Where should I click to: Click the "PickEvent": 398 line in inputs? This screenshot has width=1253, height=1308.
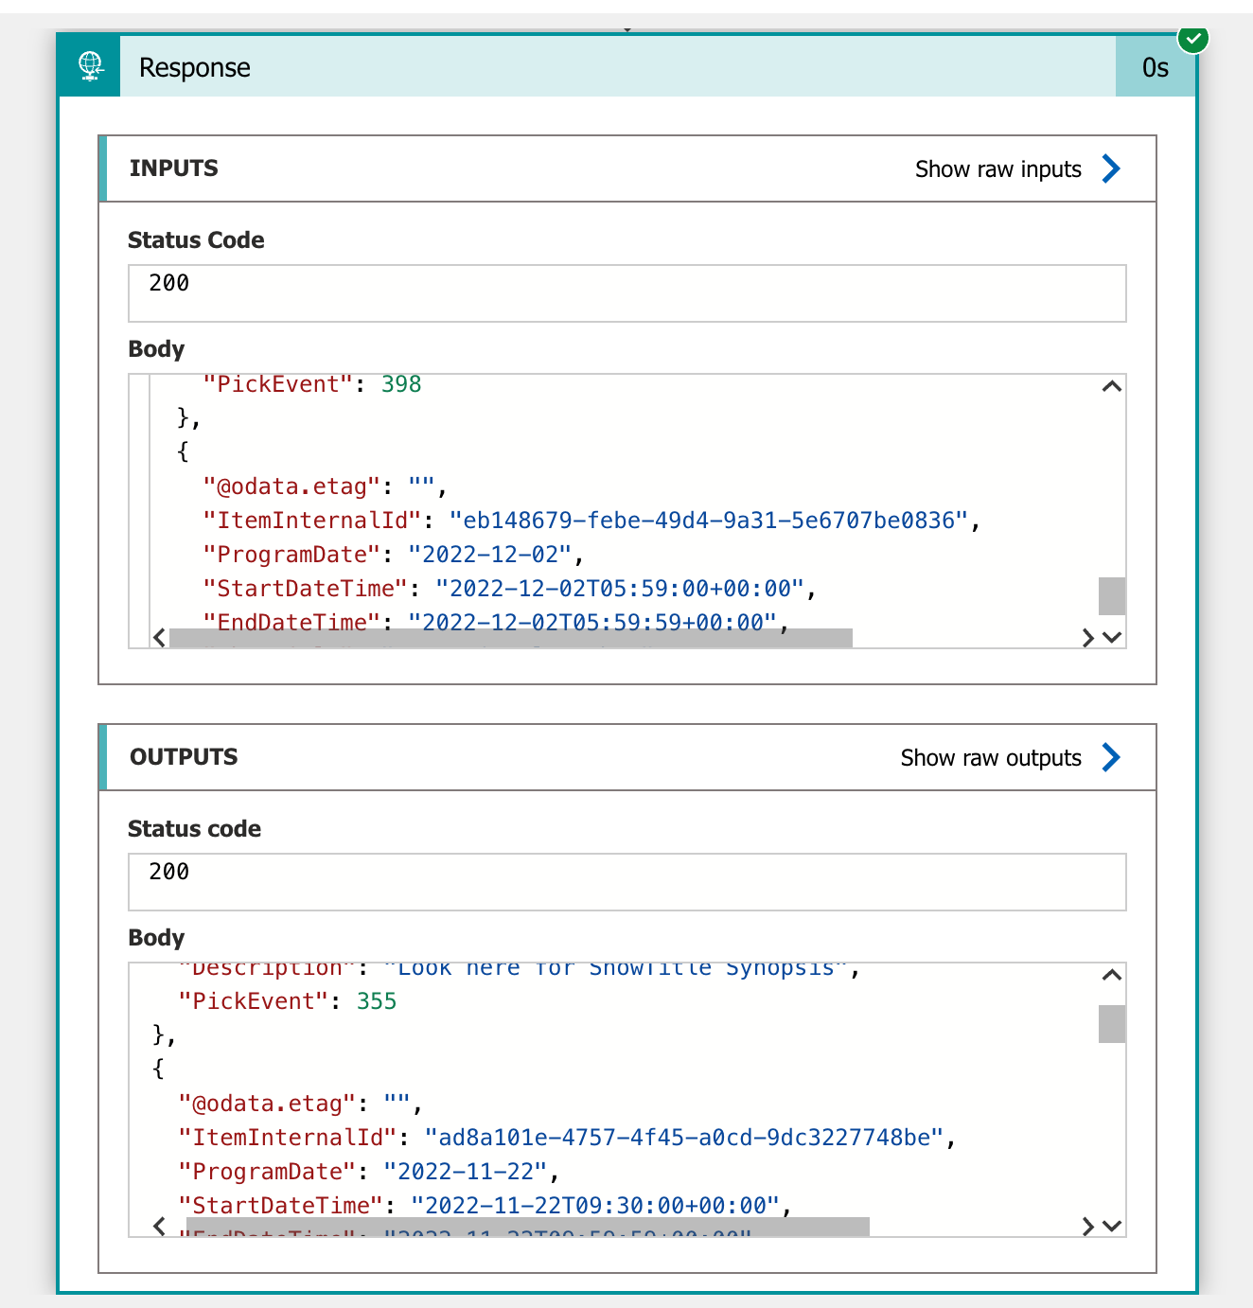tap(312, 384)
